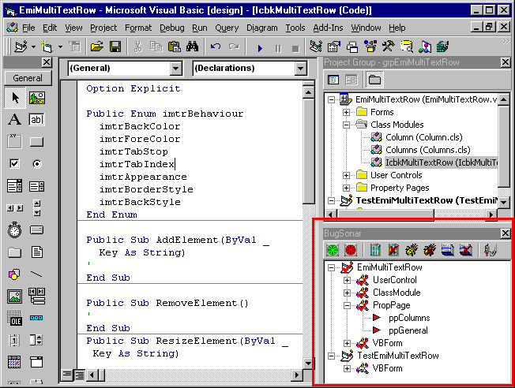
Task: Open the Tools menu
Action: [x=295, y=28]
